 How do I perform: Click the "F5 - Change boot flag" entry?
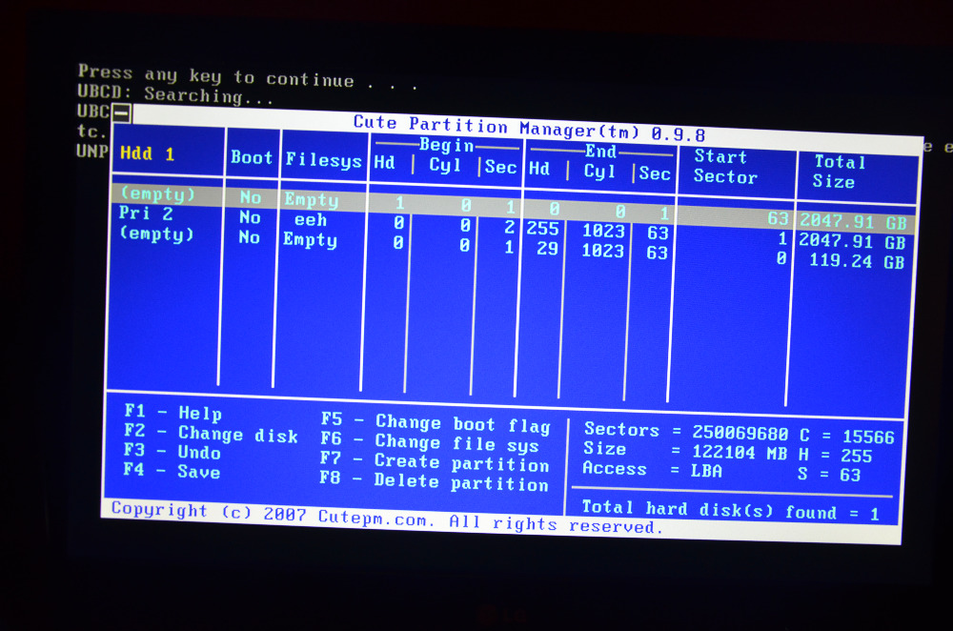pos(436,422)
